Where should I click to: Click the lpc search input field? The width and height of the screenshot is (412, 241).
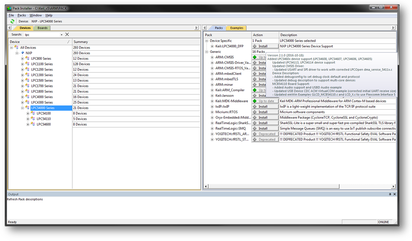point(42,35)
